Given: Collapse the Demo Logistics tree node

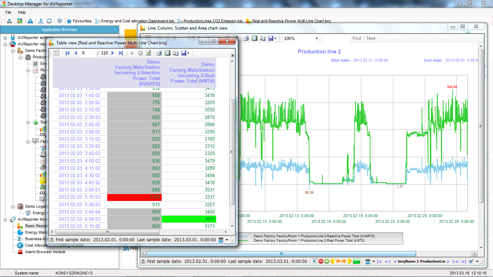Looking at the screenshot, I should pos(13,206).
